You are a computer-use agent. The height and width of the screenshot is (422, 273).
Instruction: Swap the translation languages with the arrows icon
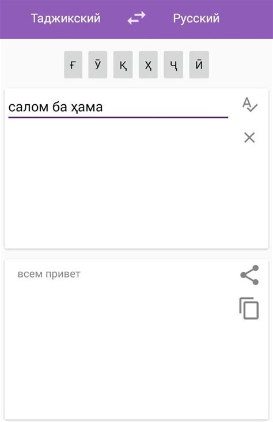[x=136, y=18]
